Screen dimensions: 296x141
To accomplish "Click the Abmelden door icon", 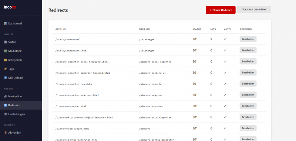I will point(6,133).
